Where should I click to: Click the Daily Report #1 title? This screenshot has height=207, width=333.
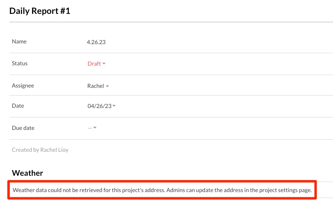(x=40, y=11)
